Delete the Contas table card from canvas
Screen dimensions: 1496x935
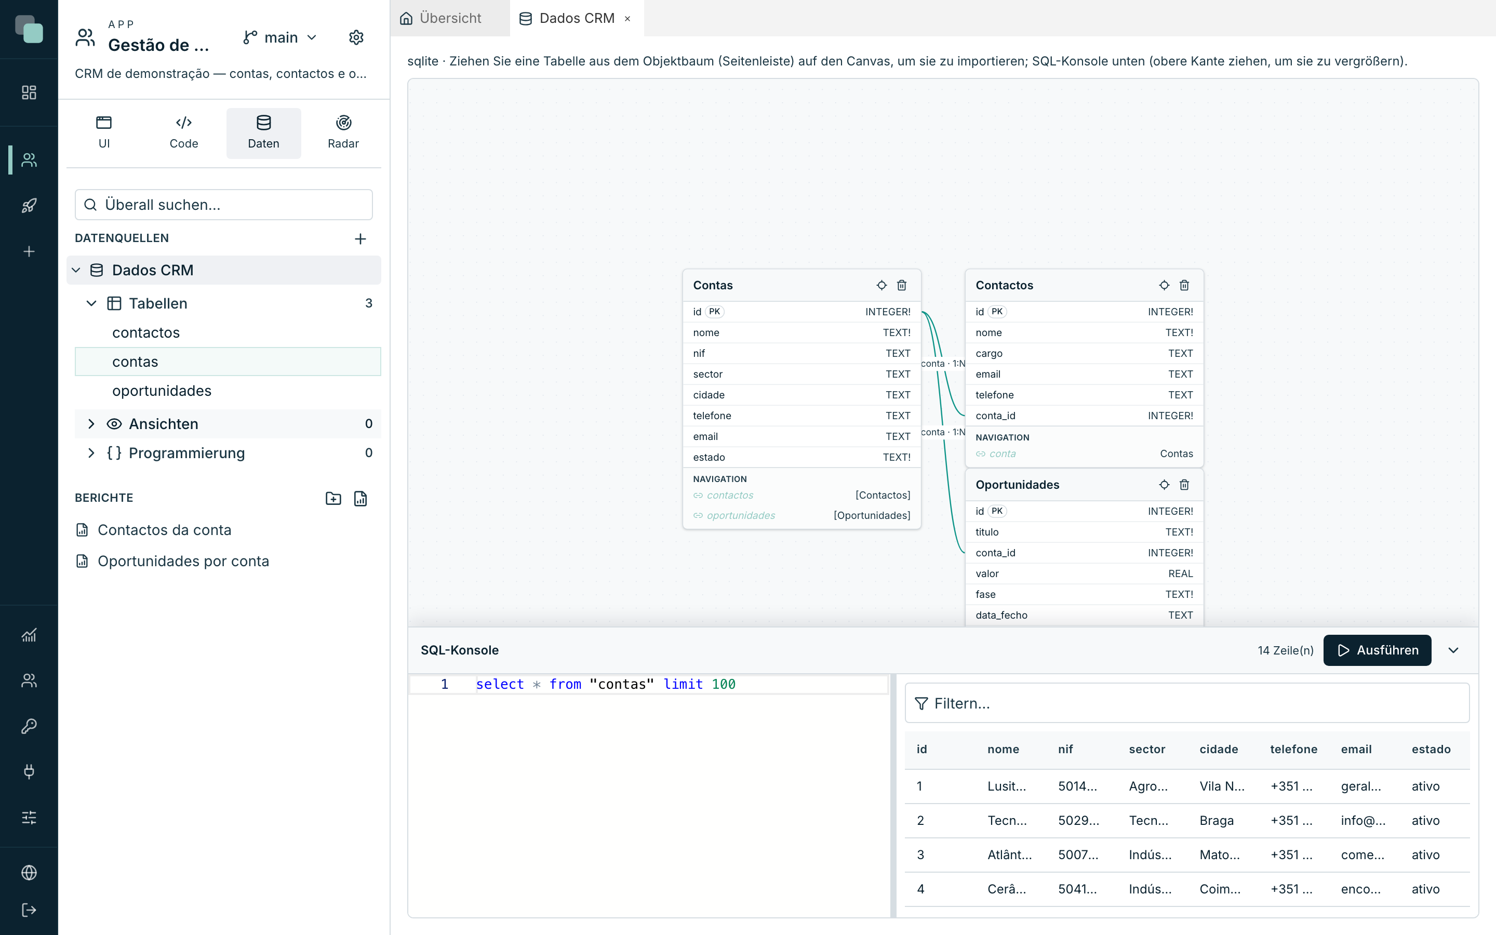click(x=902, y=285)
